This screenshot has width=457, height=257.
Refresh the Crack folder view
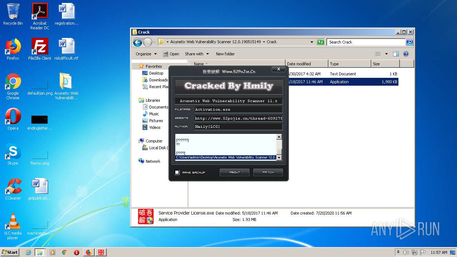tap(321, 42)
